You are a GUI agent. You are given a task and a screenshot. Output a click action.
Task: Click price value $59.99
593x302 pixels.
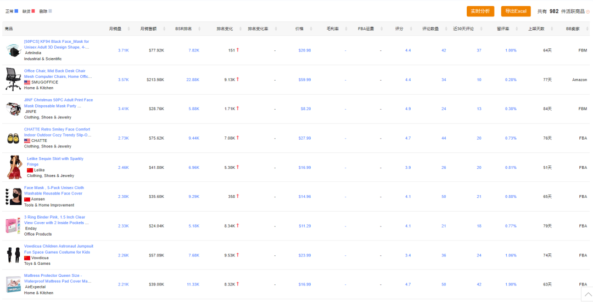(x=304, y=79)
